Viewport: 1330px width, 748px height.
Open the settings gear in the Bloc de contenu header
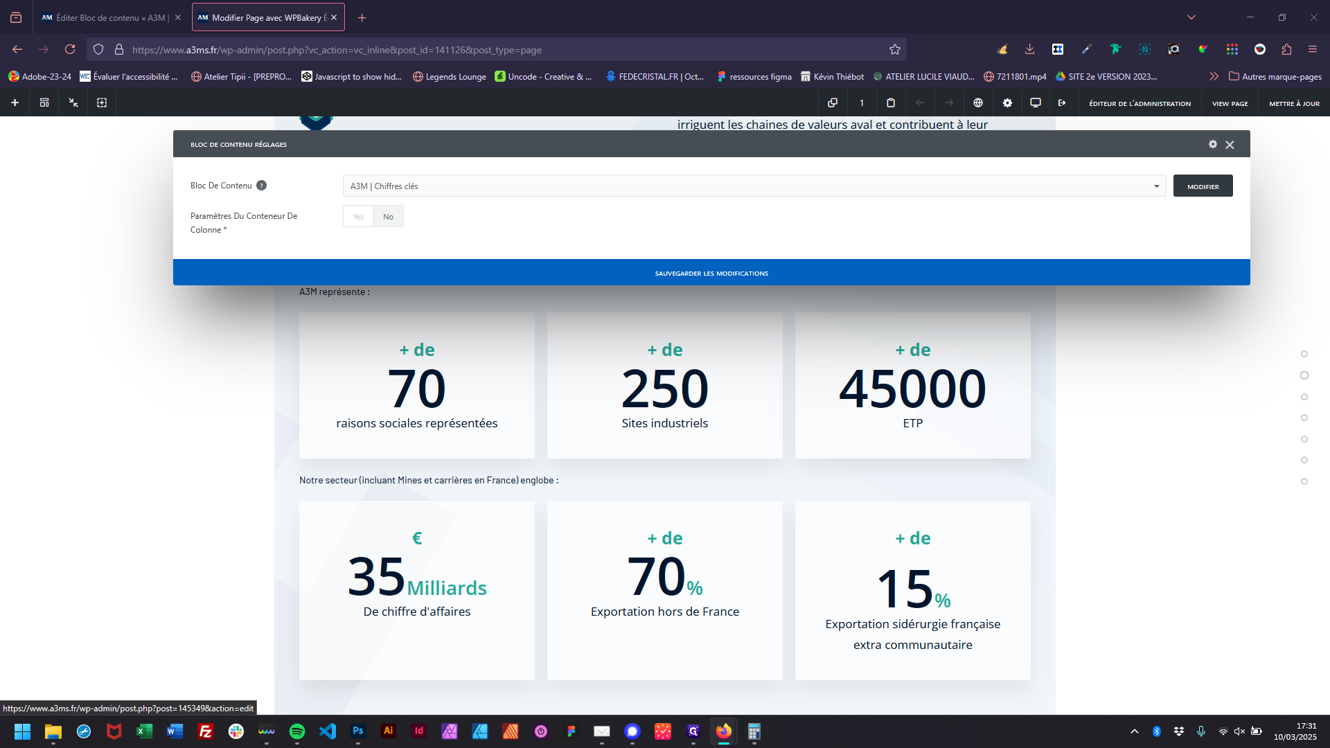(1213, 144)
